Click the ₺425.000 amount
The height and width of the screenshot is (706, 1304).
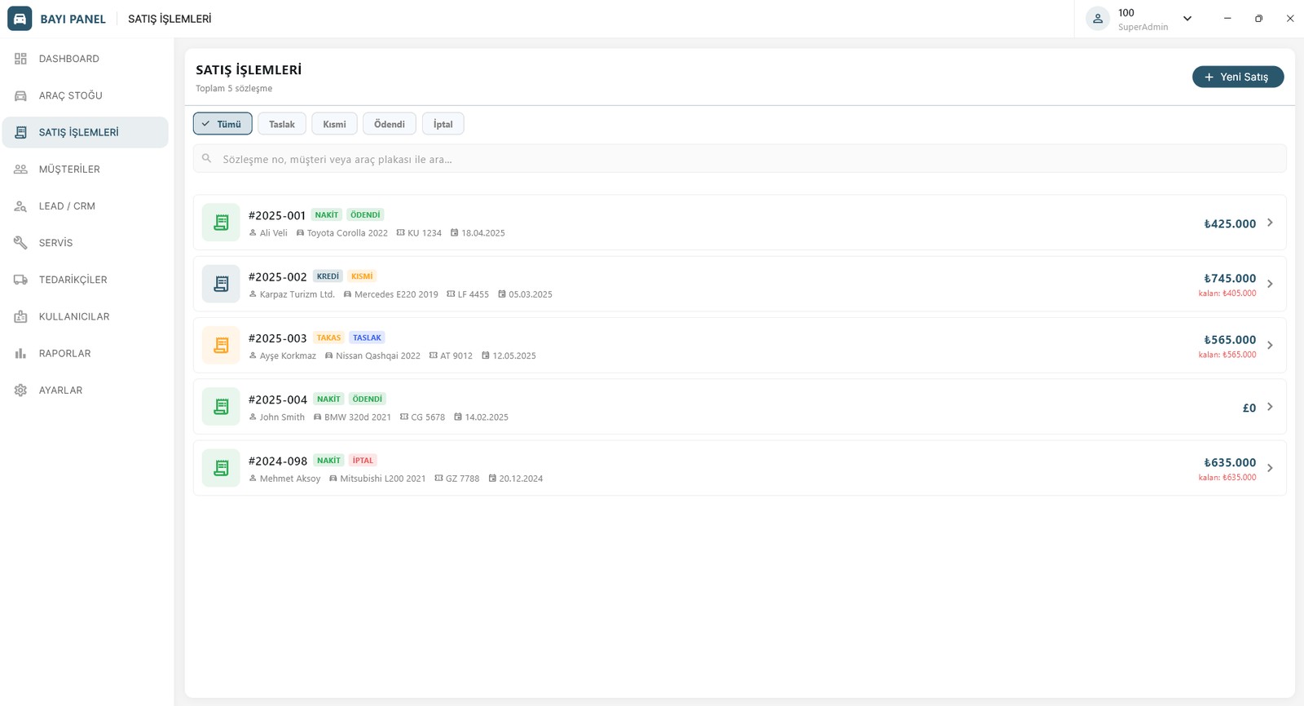click(1230, 223)
